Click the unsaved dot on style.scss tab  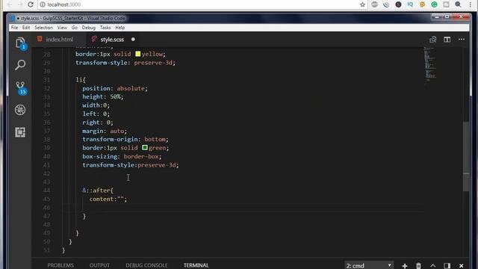tap(133, 40)
